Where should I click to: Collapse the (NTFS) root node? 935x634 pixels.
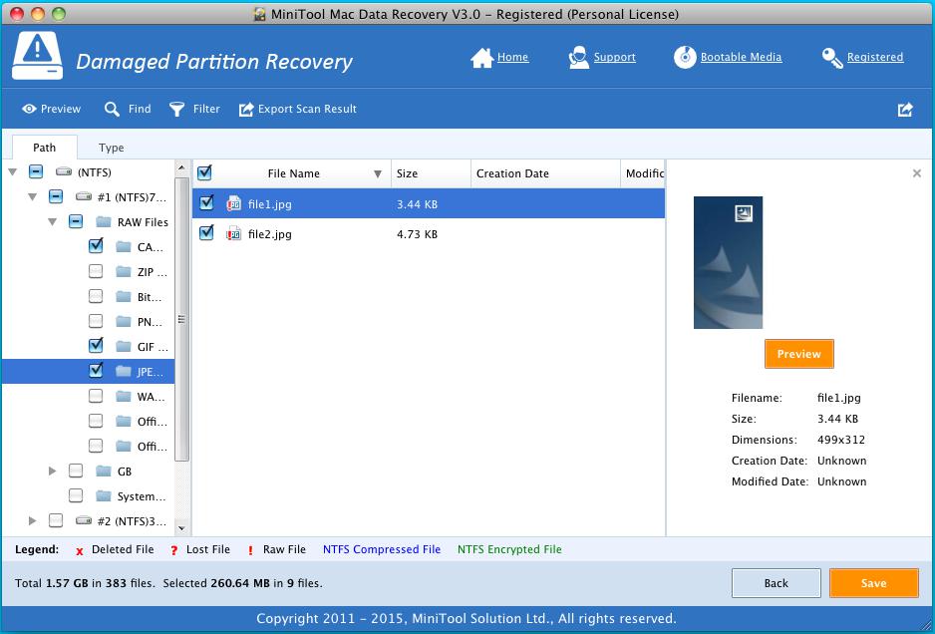click(12, 172)
